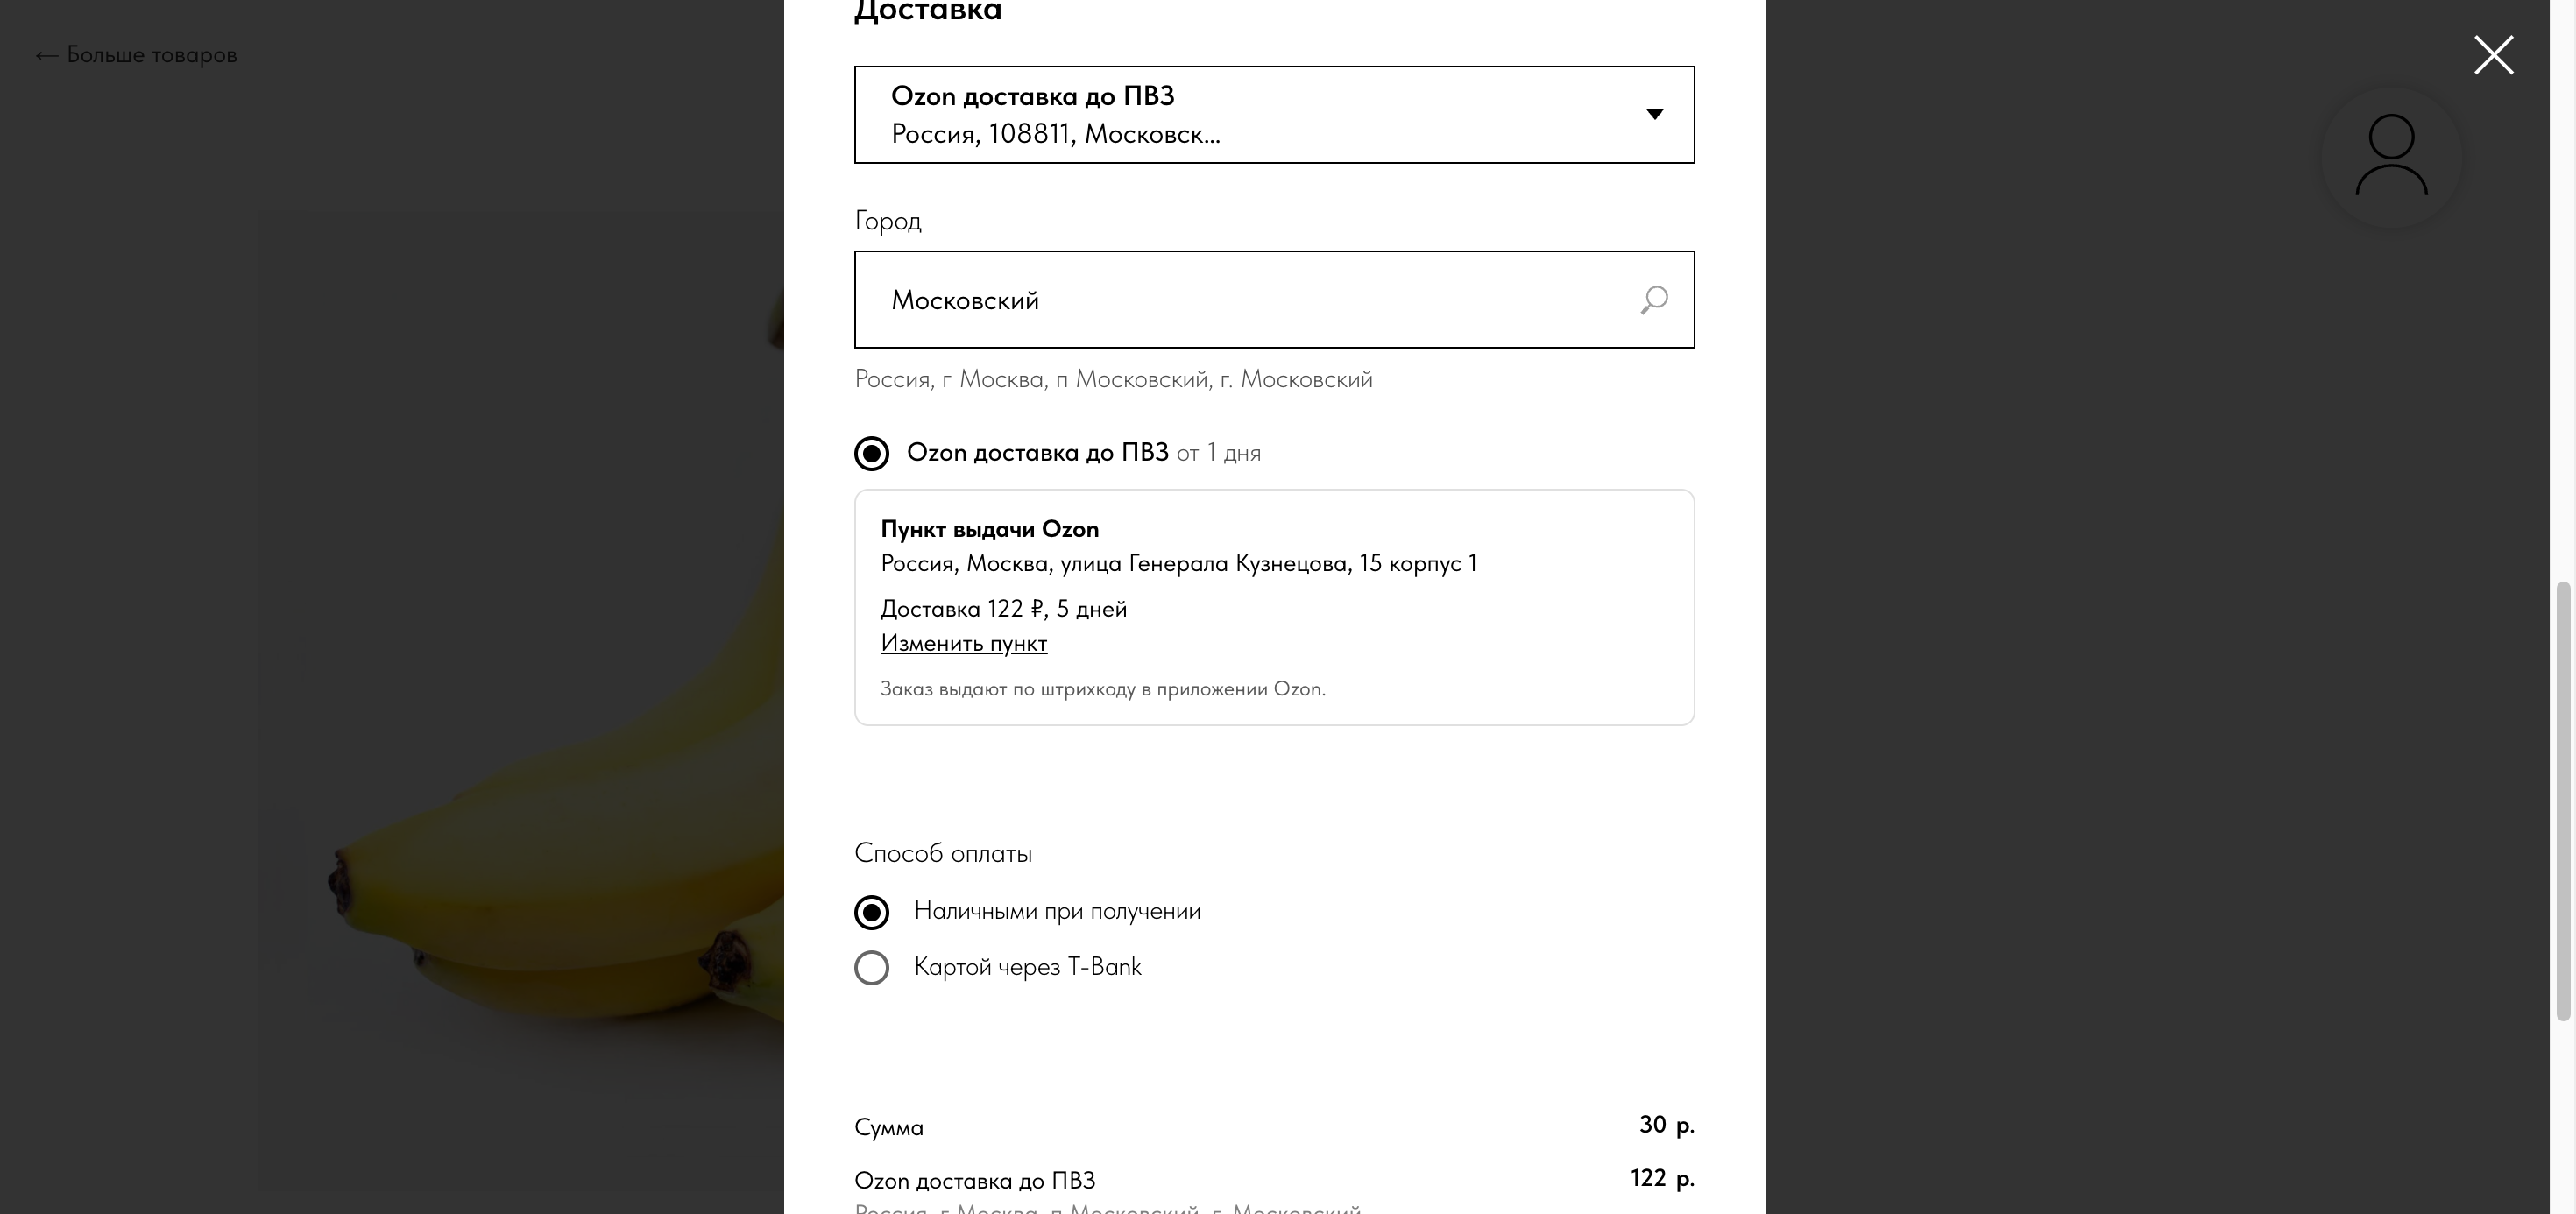2576x1214 pixels.
Task: Click the Ozon доставка до ПВЗ option label
Action: click(x=1037, y=453)
